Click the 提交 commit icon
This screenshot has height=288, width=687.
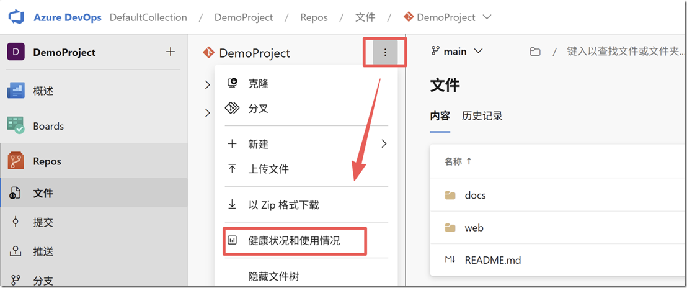coord(16,222)
